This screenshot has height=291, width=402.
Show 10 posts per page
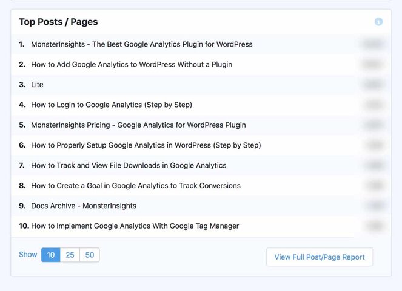point(51,255)
